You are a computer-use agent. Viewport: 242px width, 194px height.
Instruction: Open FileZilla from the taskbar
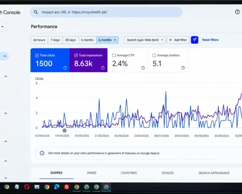coord(67,187)
